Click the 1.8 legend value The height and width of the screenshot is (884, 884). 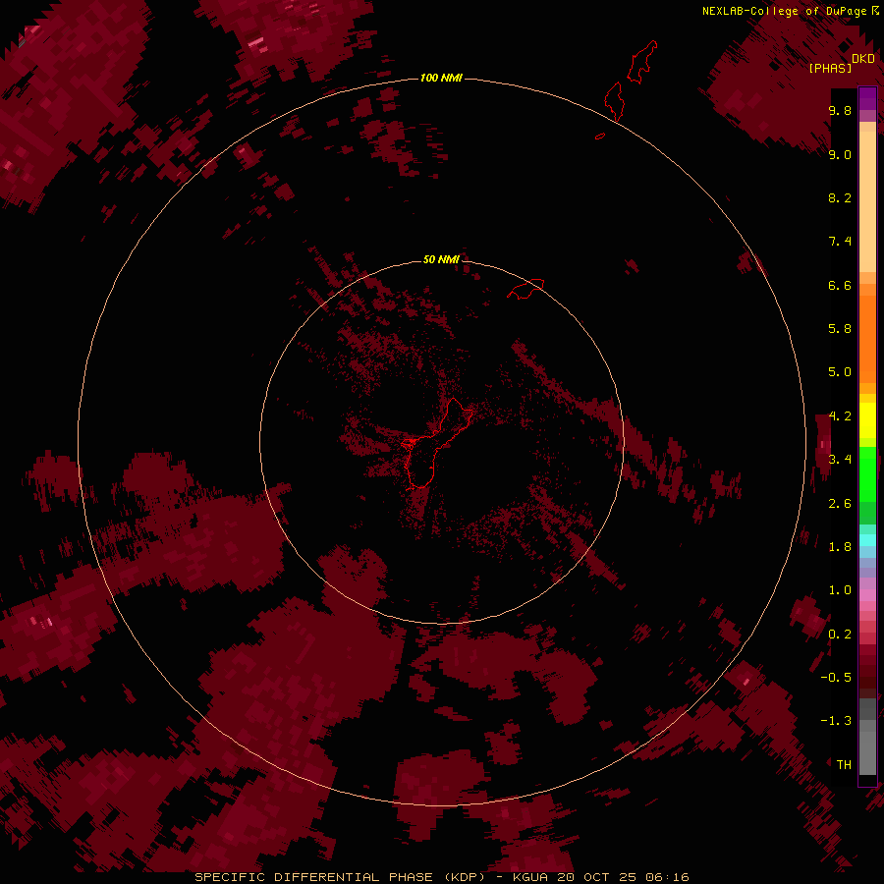click(840, 547)
